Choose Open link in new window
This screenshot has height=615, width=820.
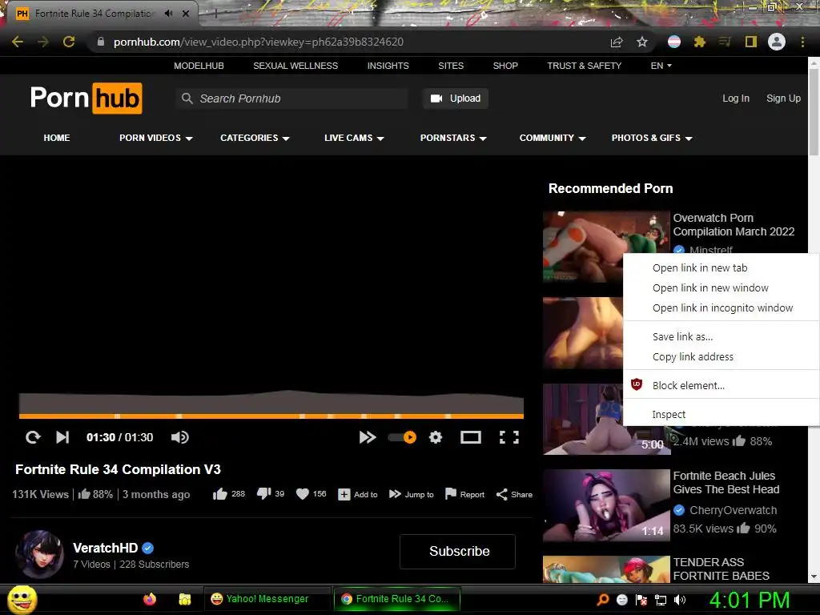click(x=722, y=287)
